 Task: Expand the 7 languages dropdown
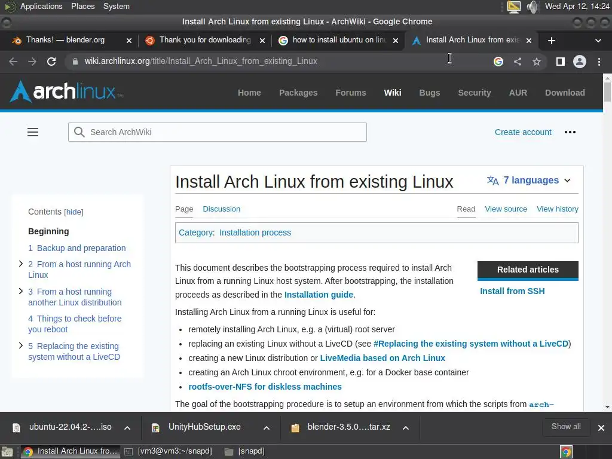529,180
